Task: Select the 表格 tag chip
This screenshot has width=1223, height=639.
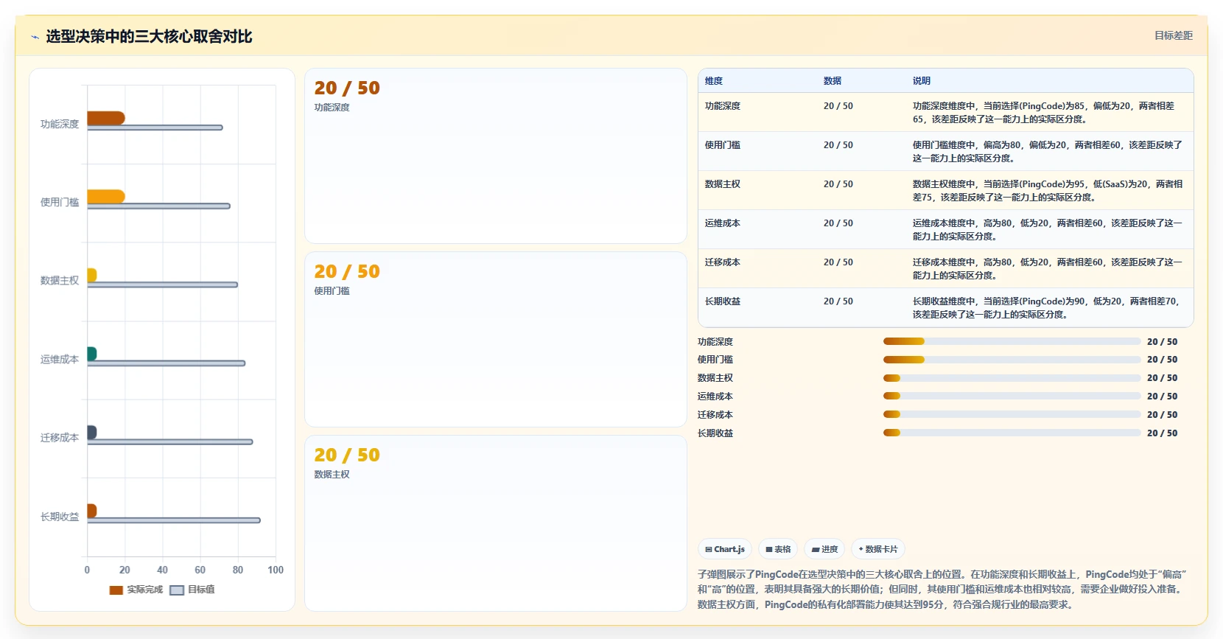Action: coord(778,549)
